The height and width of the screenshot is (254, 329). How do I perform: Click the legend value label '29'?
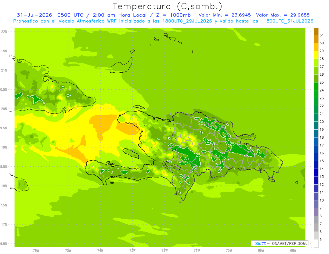pyautogui.click(x=322, y=51)
